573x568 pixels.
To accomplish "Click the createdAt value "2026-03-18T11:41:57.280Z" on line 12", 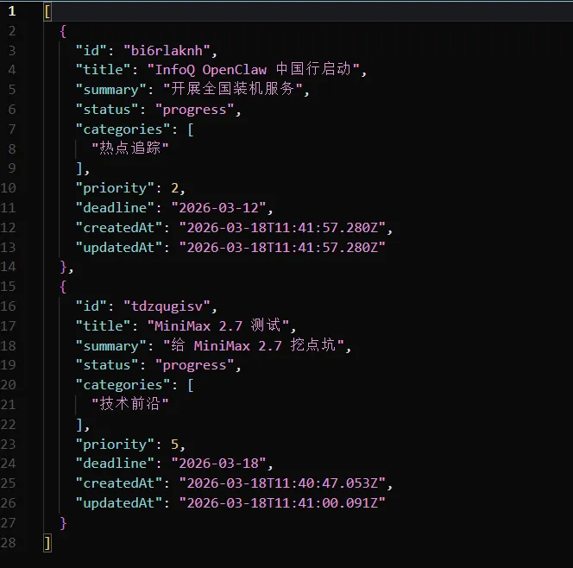I will click(285, 227).
